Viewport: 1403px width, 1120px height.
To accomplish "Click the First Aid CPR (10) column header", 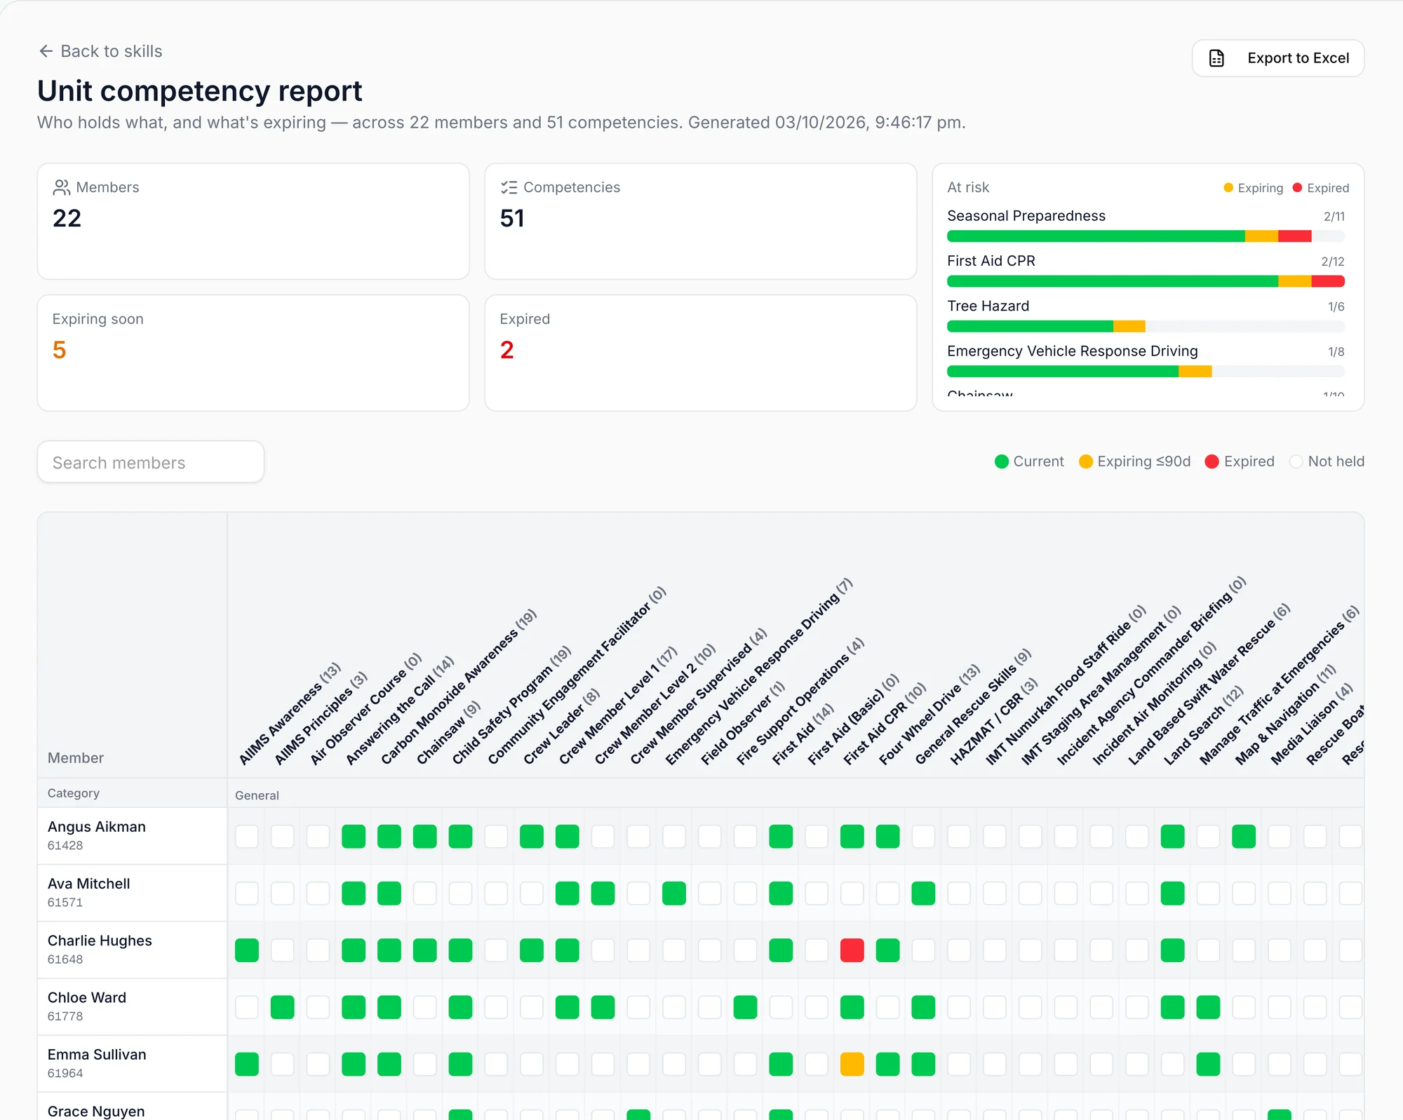I will pyautogui.click(x=884, y=724).
